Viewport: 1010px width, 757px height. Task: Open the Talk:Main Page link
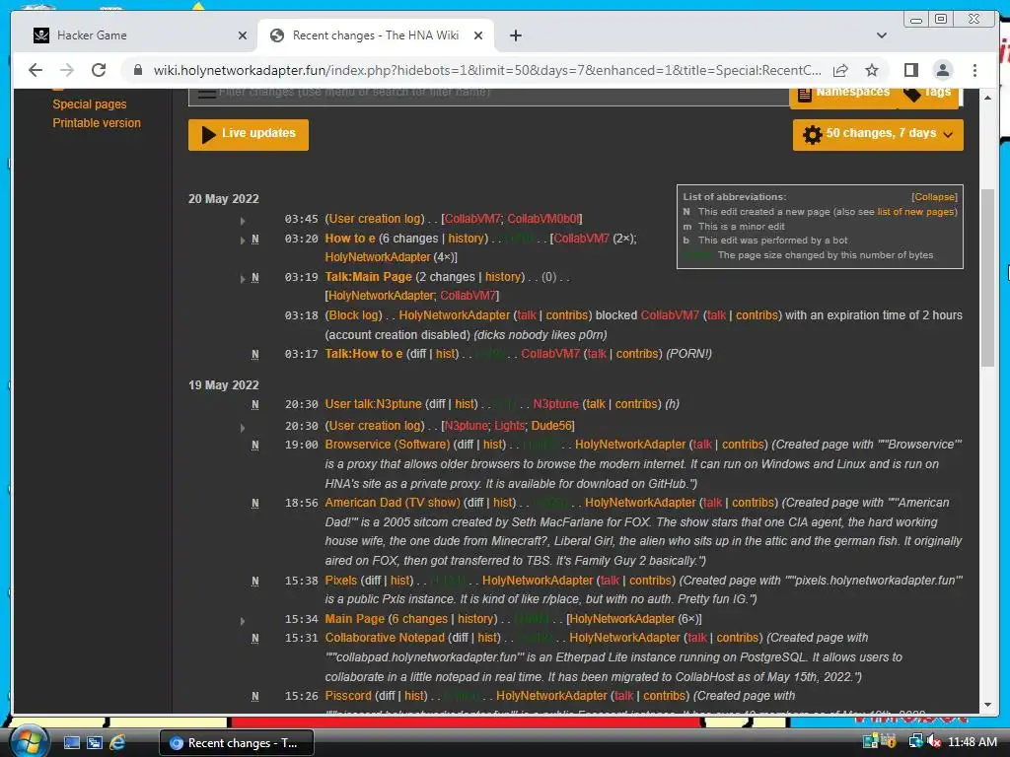(368, 277)
